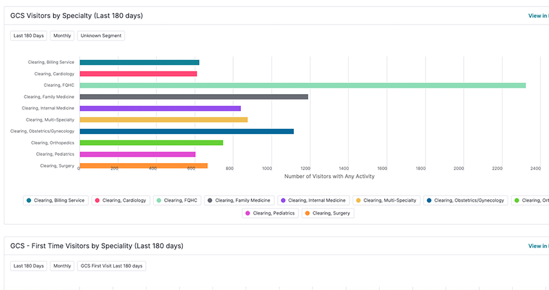This screenshot has width=549, height=290.
Task: Hide Clearing, Multi-Specialty using its legend entry
Action: 387,200
